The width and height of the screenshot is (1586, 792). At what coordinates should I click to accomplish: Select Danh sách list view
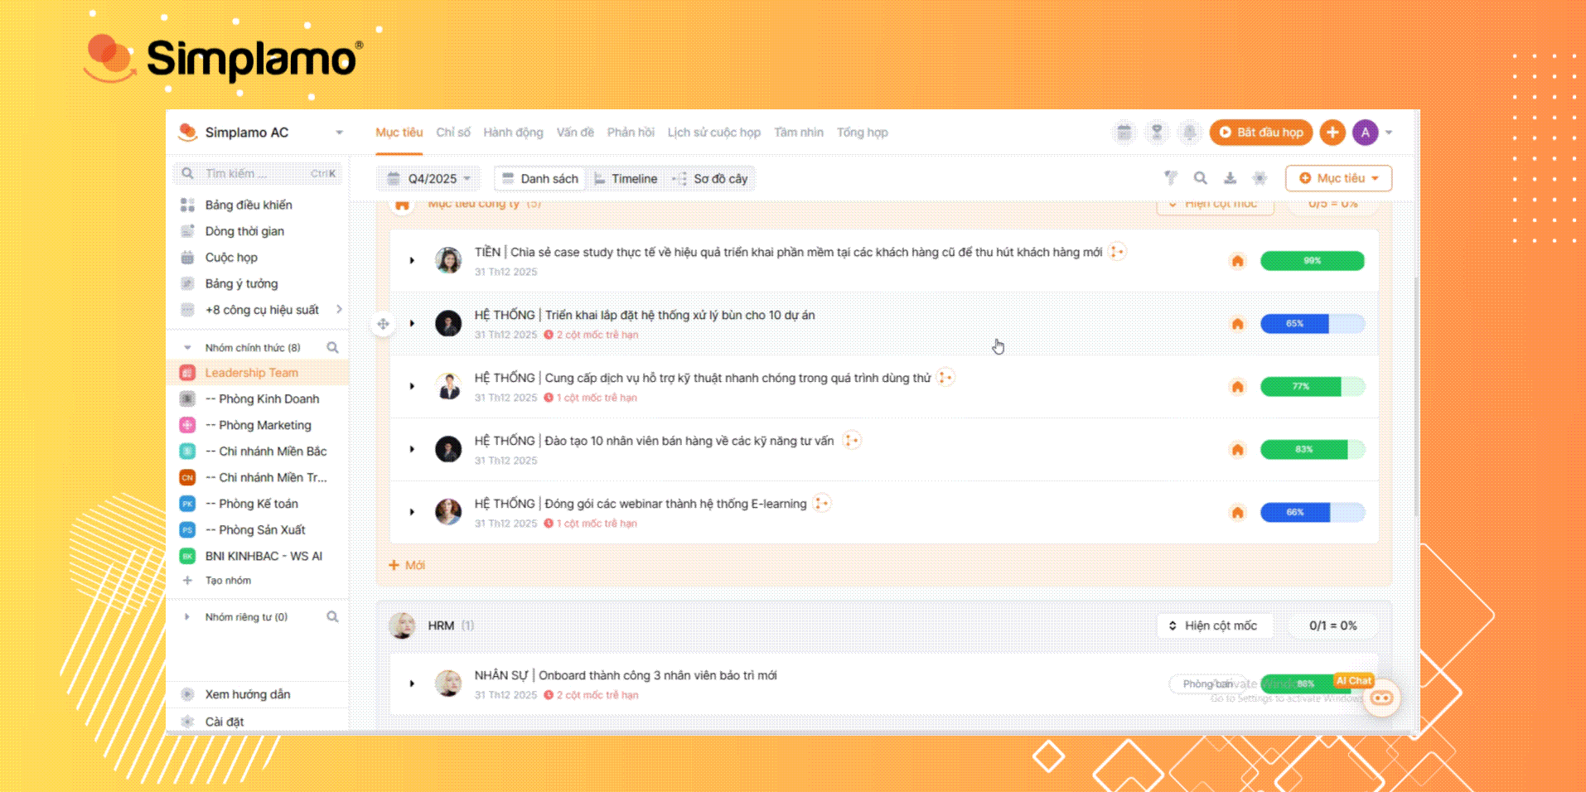[540, 179]
